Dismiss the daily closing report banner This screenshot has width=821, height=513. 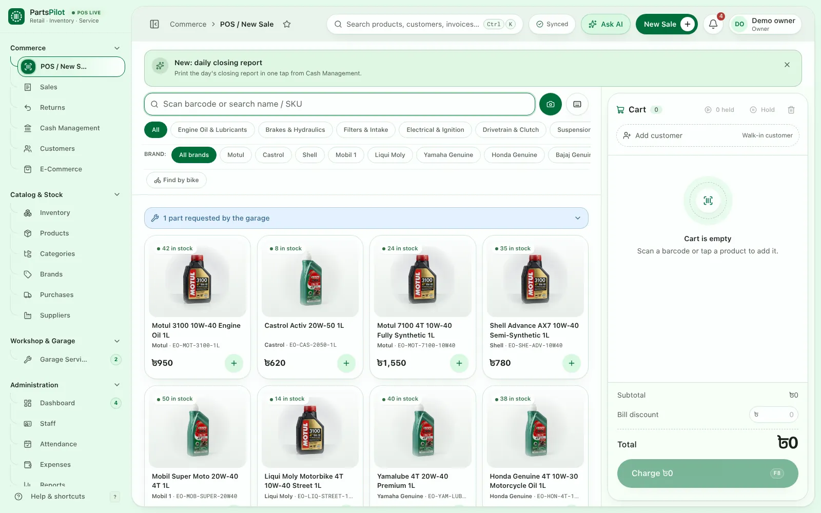tap(787, 65)
